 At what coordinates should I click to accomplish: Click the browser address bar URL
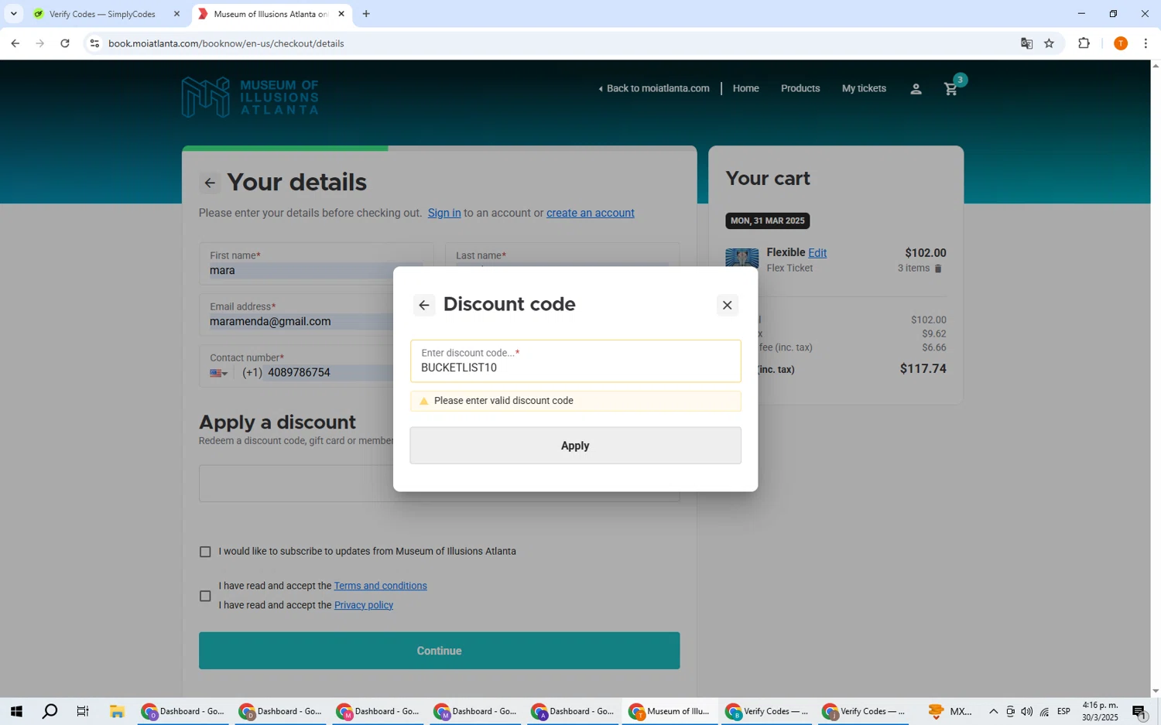coord(226,43)
